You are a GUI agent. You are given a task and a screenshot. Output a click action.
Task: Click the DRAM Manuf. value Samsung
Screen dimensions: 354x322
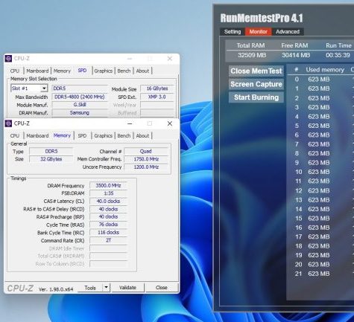[80, 112]
